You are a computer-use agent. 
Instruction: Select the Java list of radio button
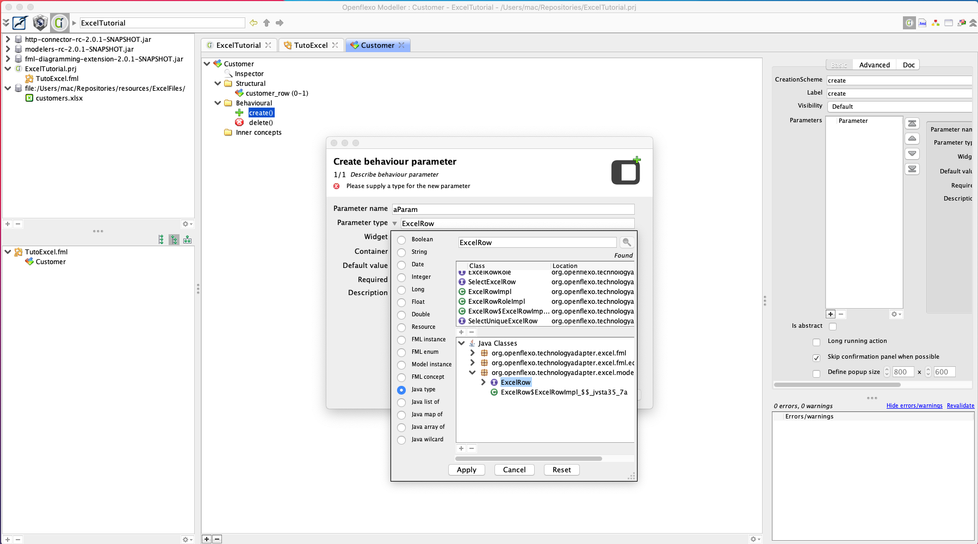[x=401, y=402]
